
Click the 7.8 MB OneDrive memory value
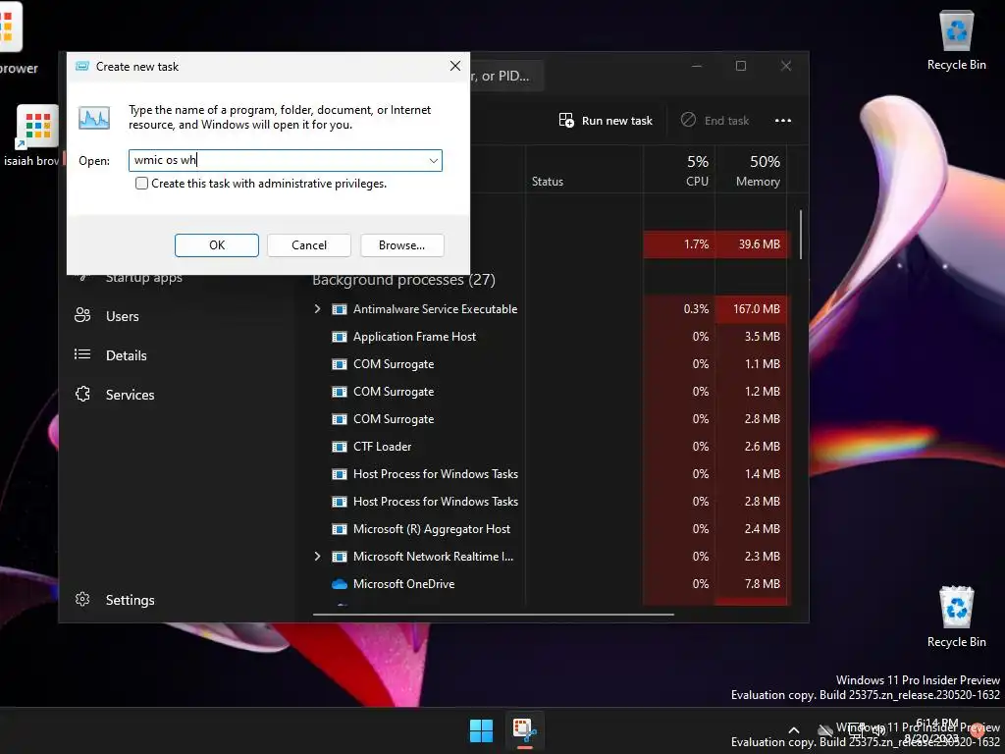pyautogui.click(x=762, y=584)
